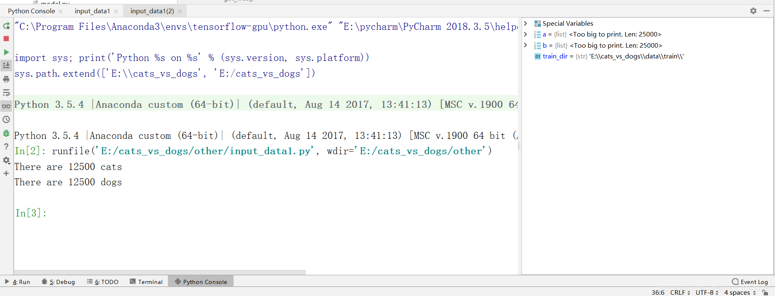The width and height of the screenshot is (775, 296).
Task: Toggle soft-wrap in console toolbar
Action: (6, 92)
